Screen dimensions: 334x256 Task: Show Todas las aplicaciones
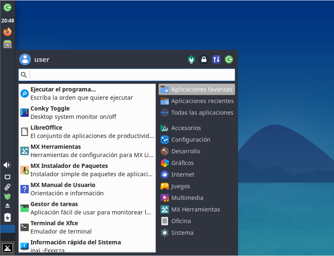click(197, 113)
